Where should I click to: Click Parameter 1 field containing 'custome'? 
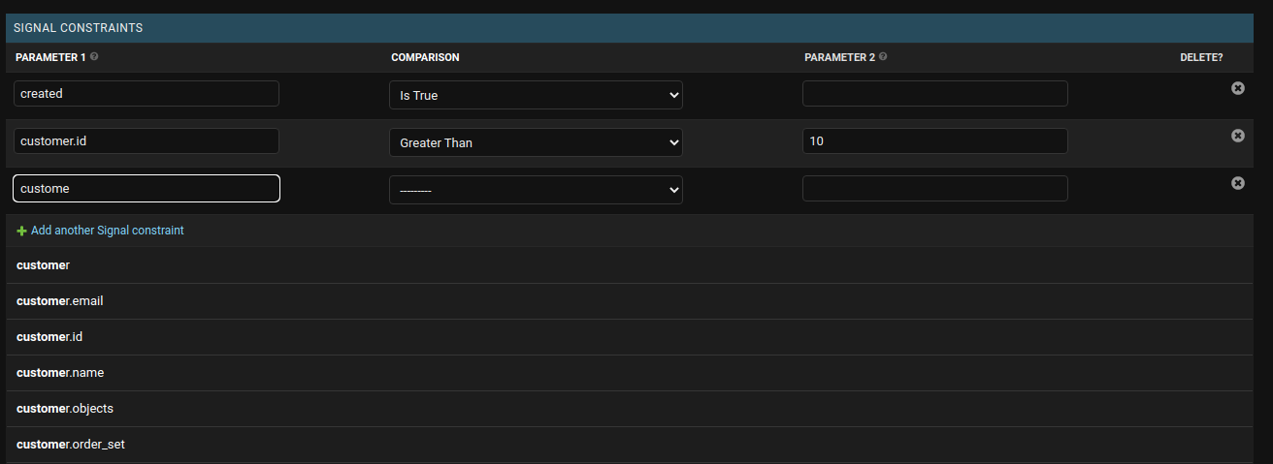(x=147, y=189)
